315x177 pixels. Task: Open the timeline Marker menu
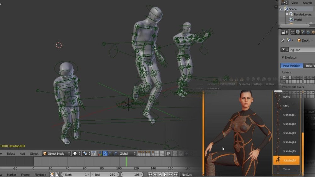11,174
